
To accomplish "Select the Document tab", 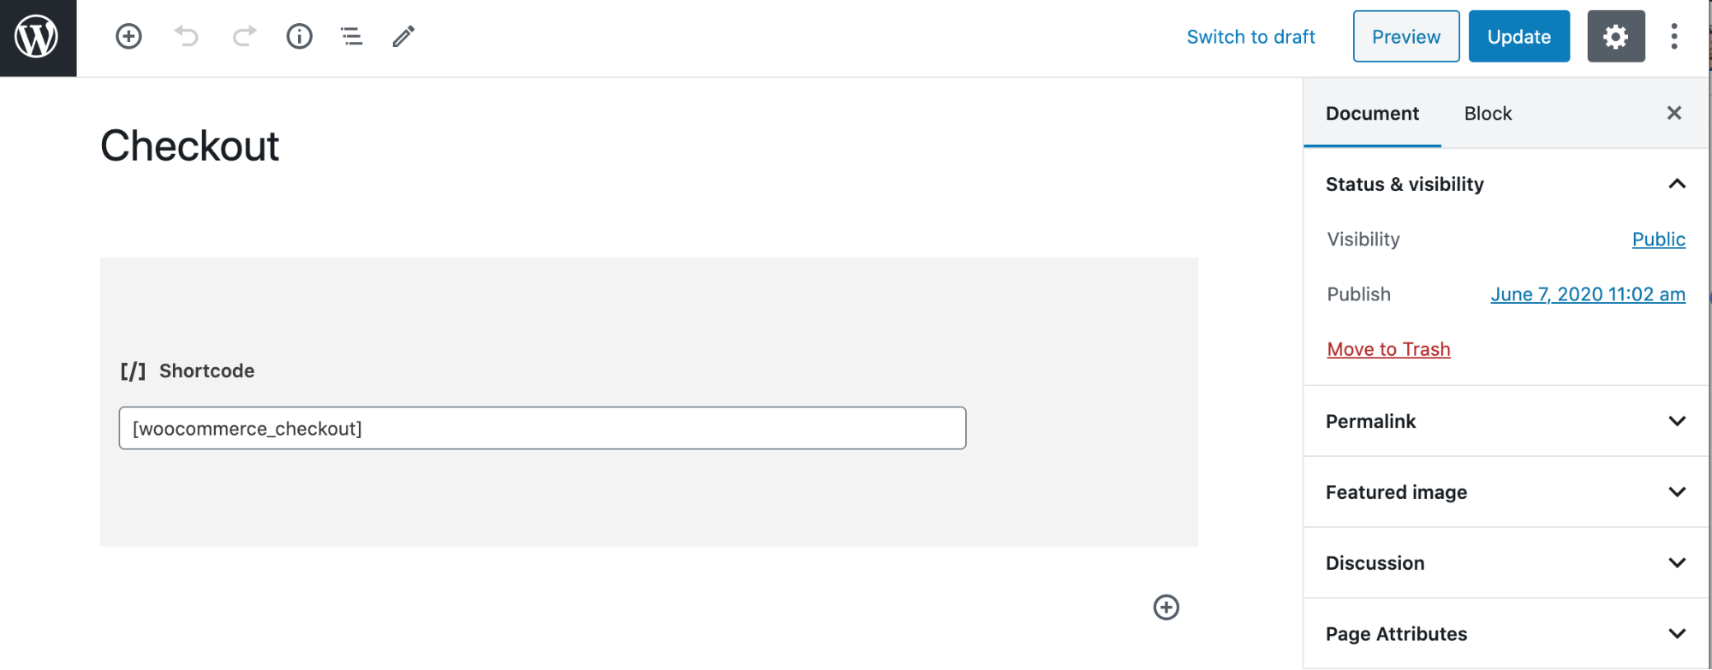I will [1372, 114].
